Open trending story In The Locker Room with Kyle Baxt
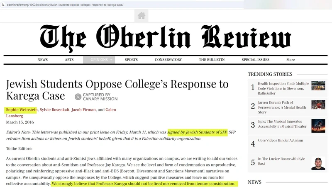 [x=281, y=161]
